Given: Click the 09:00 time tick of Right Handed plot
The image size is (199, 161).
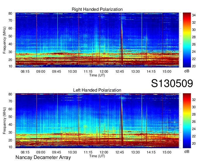Looking at the screenshot, I should 41,71.
